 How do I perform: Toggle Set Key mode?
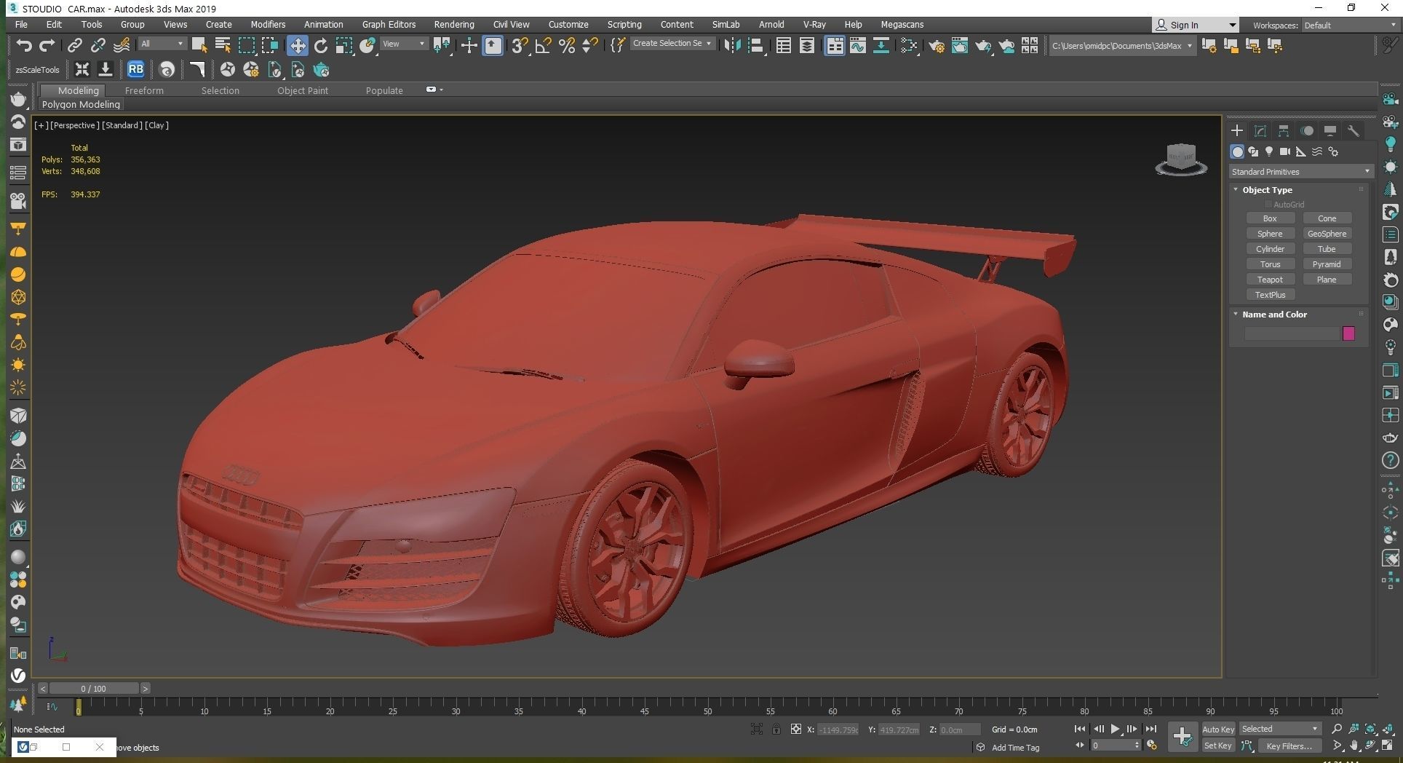[x=1217, y=746]
